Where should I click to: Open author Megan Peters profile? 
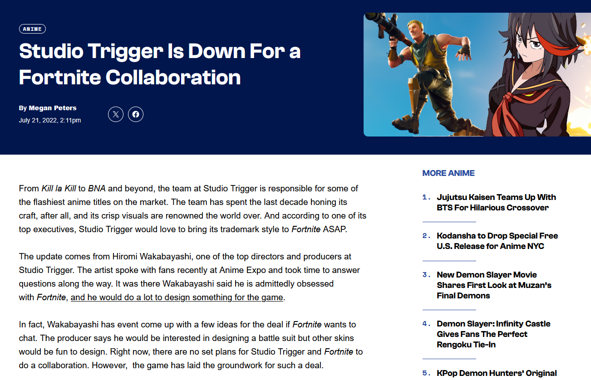53,108
